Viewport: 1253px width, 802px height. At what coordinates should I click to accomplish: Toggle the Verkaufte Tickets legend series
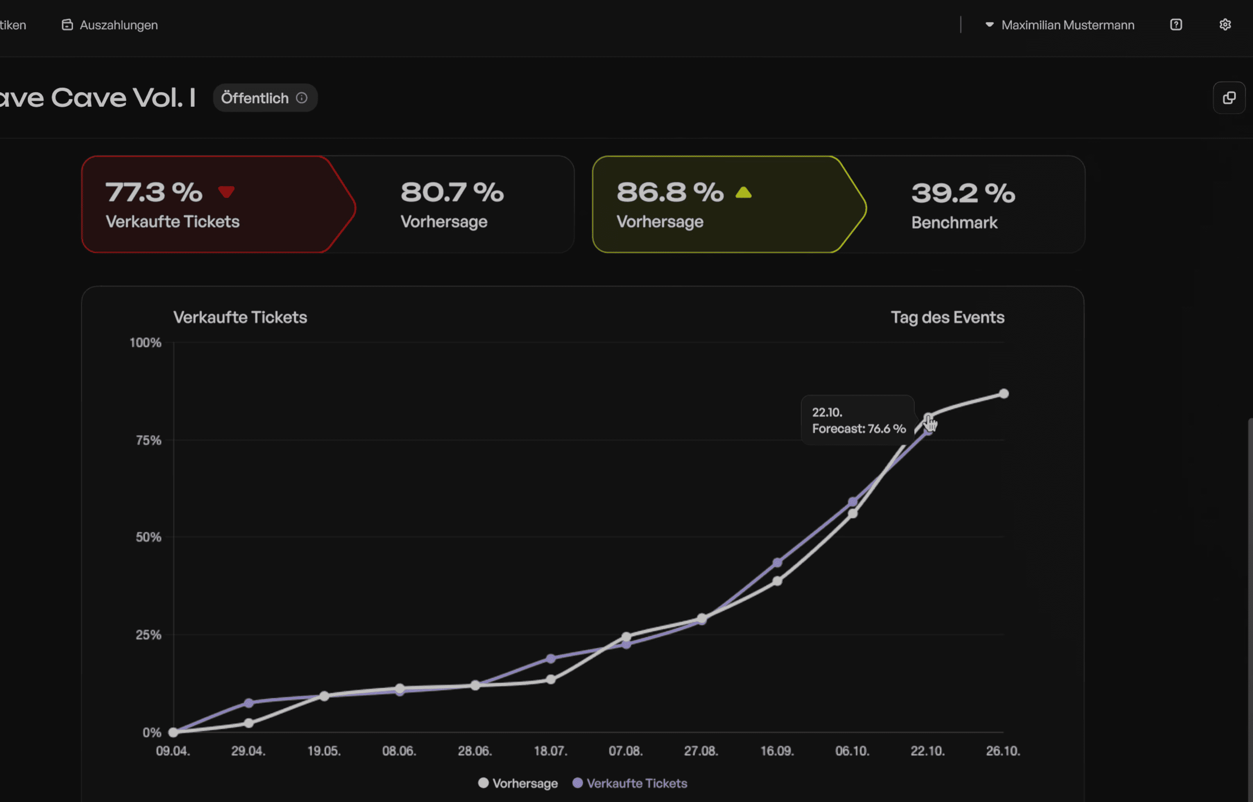click(630, 783)
